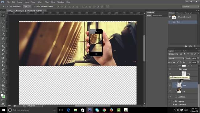This screenshot has height=113, width=200.
Task: Select the Clone Stamp tool
Action: pyautogui.click(x=3, y=46)
